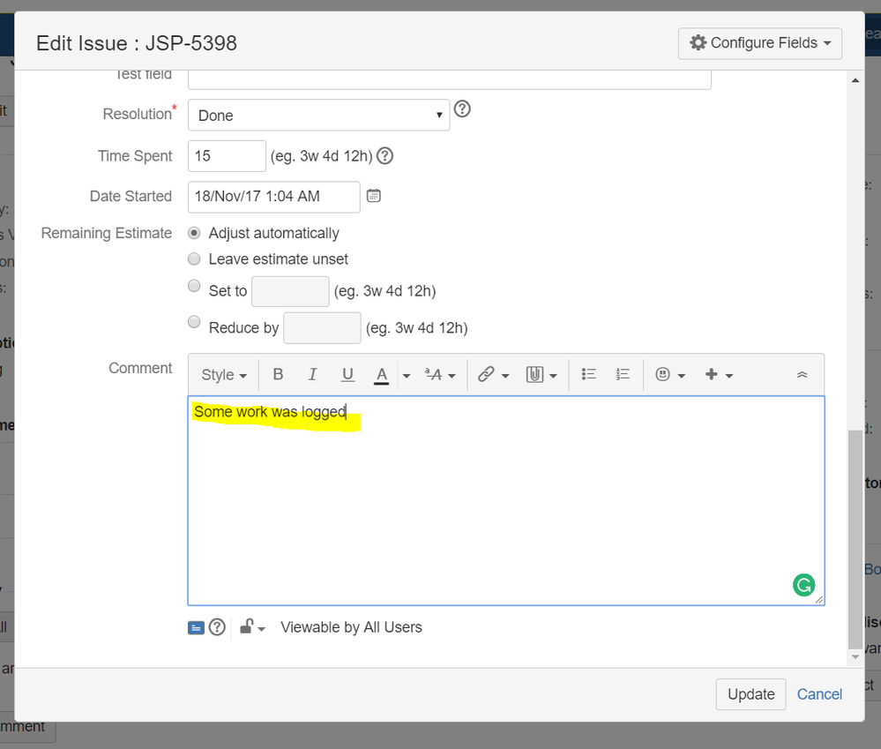
Task: Open the Configure Fields menu
Action: [x=759, y=43]
